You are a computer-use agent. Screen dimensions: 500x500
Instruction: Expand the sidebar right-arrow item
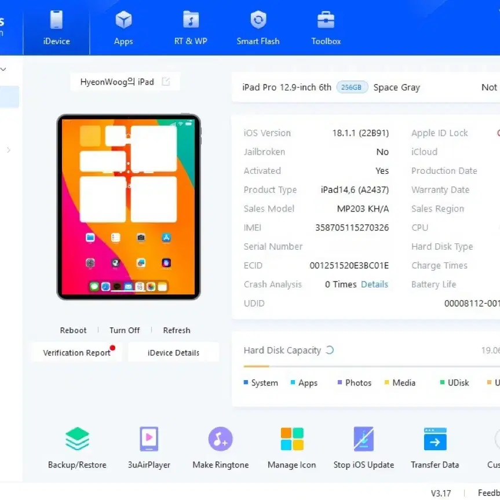(9, 150)
